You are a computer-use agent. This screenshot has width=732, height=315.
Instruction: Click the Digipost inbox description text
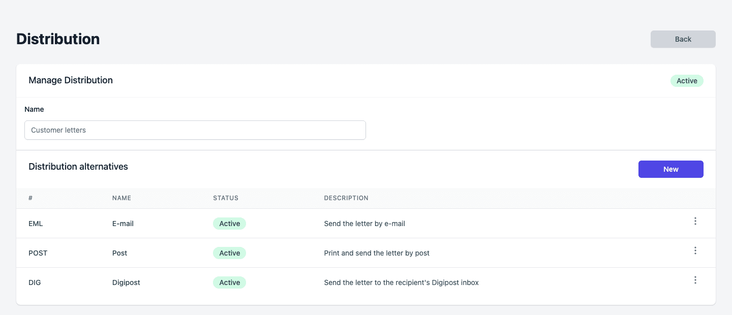click(402, 282)
